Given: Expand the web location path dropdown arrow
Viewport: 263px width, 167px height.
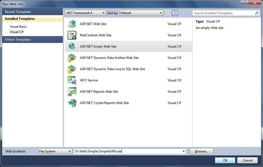Looking at the screenshot, I should (x=184, y=151).
